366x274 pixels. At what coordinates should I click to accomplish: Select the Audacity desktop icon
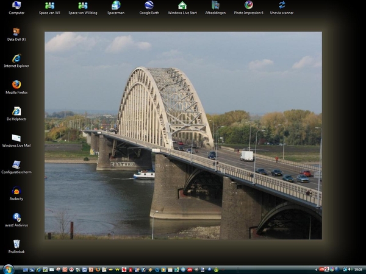(x=16, y=191)
